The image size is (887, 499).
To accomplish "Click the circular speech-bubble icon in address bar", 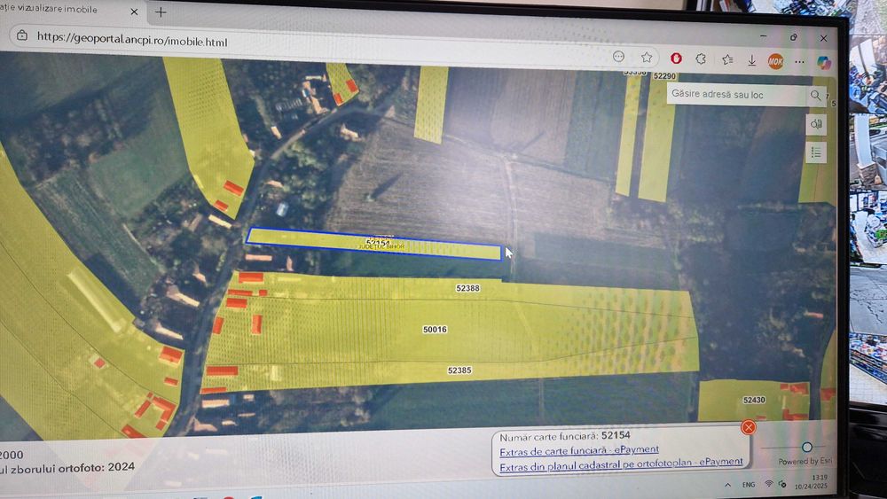I will click(x=619, y=57).
